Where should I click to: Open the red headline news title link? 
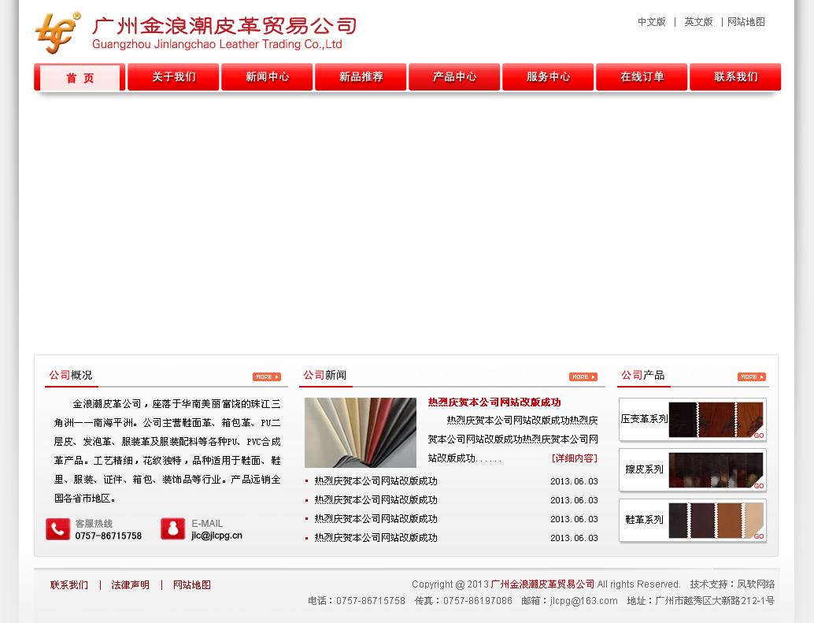[494, 402]
